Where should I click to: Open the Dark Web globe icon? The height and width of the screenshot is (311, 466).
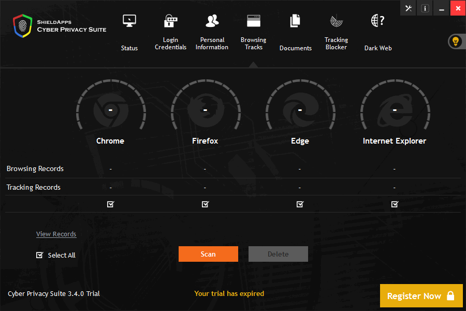(378, 21)
